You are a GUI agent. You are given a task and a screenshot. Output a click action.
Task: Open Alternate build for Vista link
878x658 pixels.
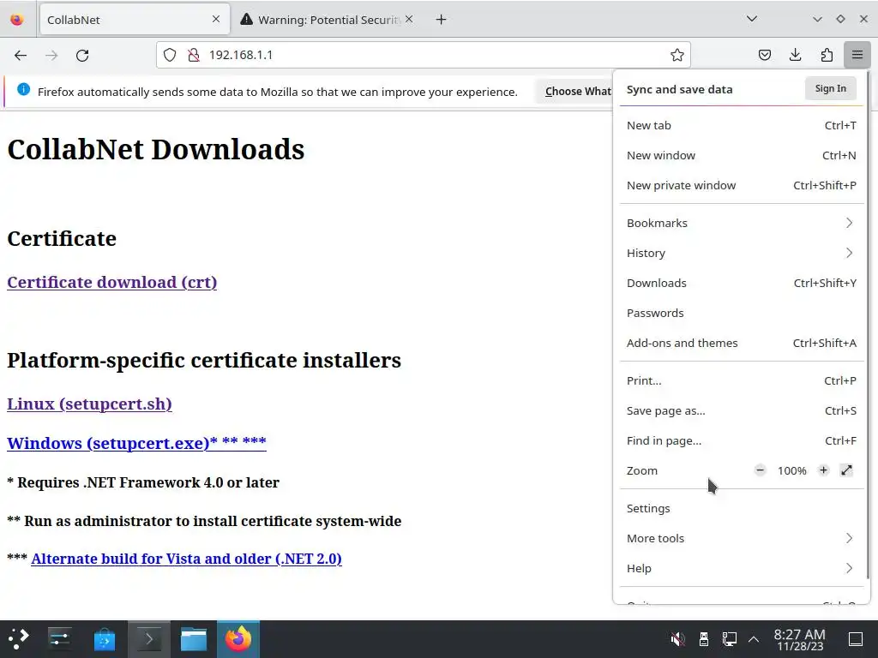coord(186,559)
